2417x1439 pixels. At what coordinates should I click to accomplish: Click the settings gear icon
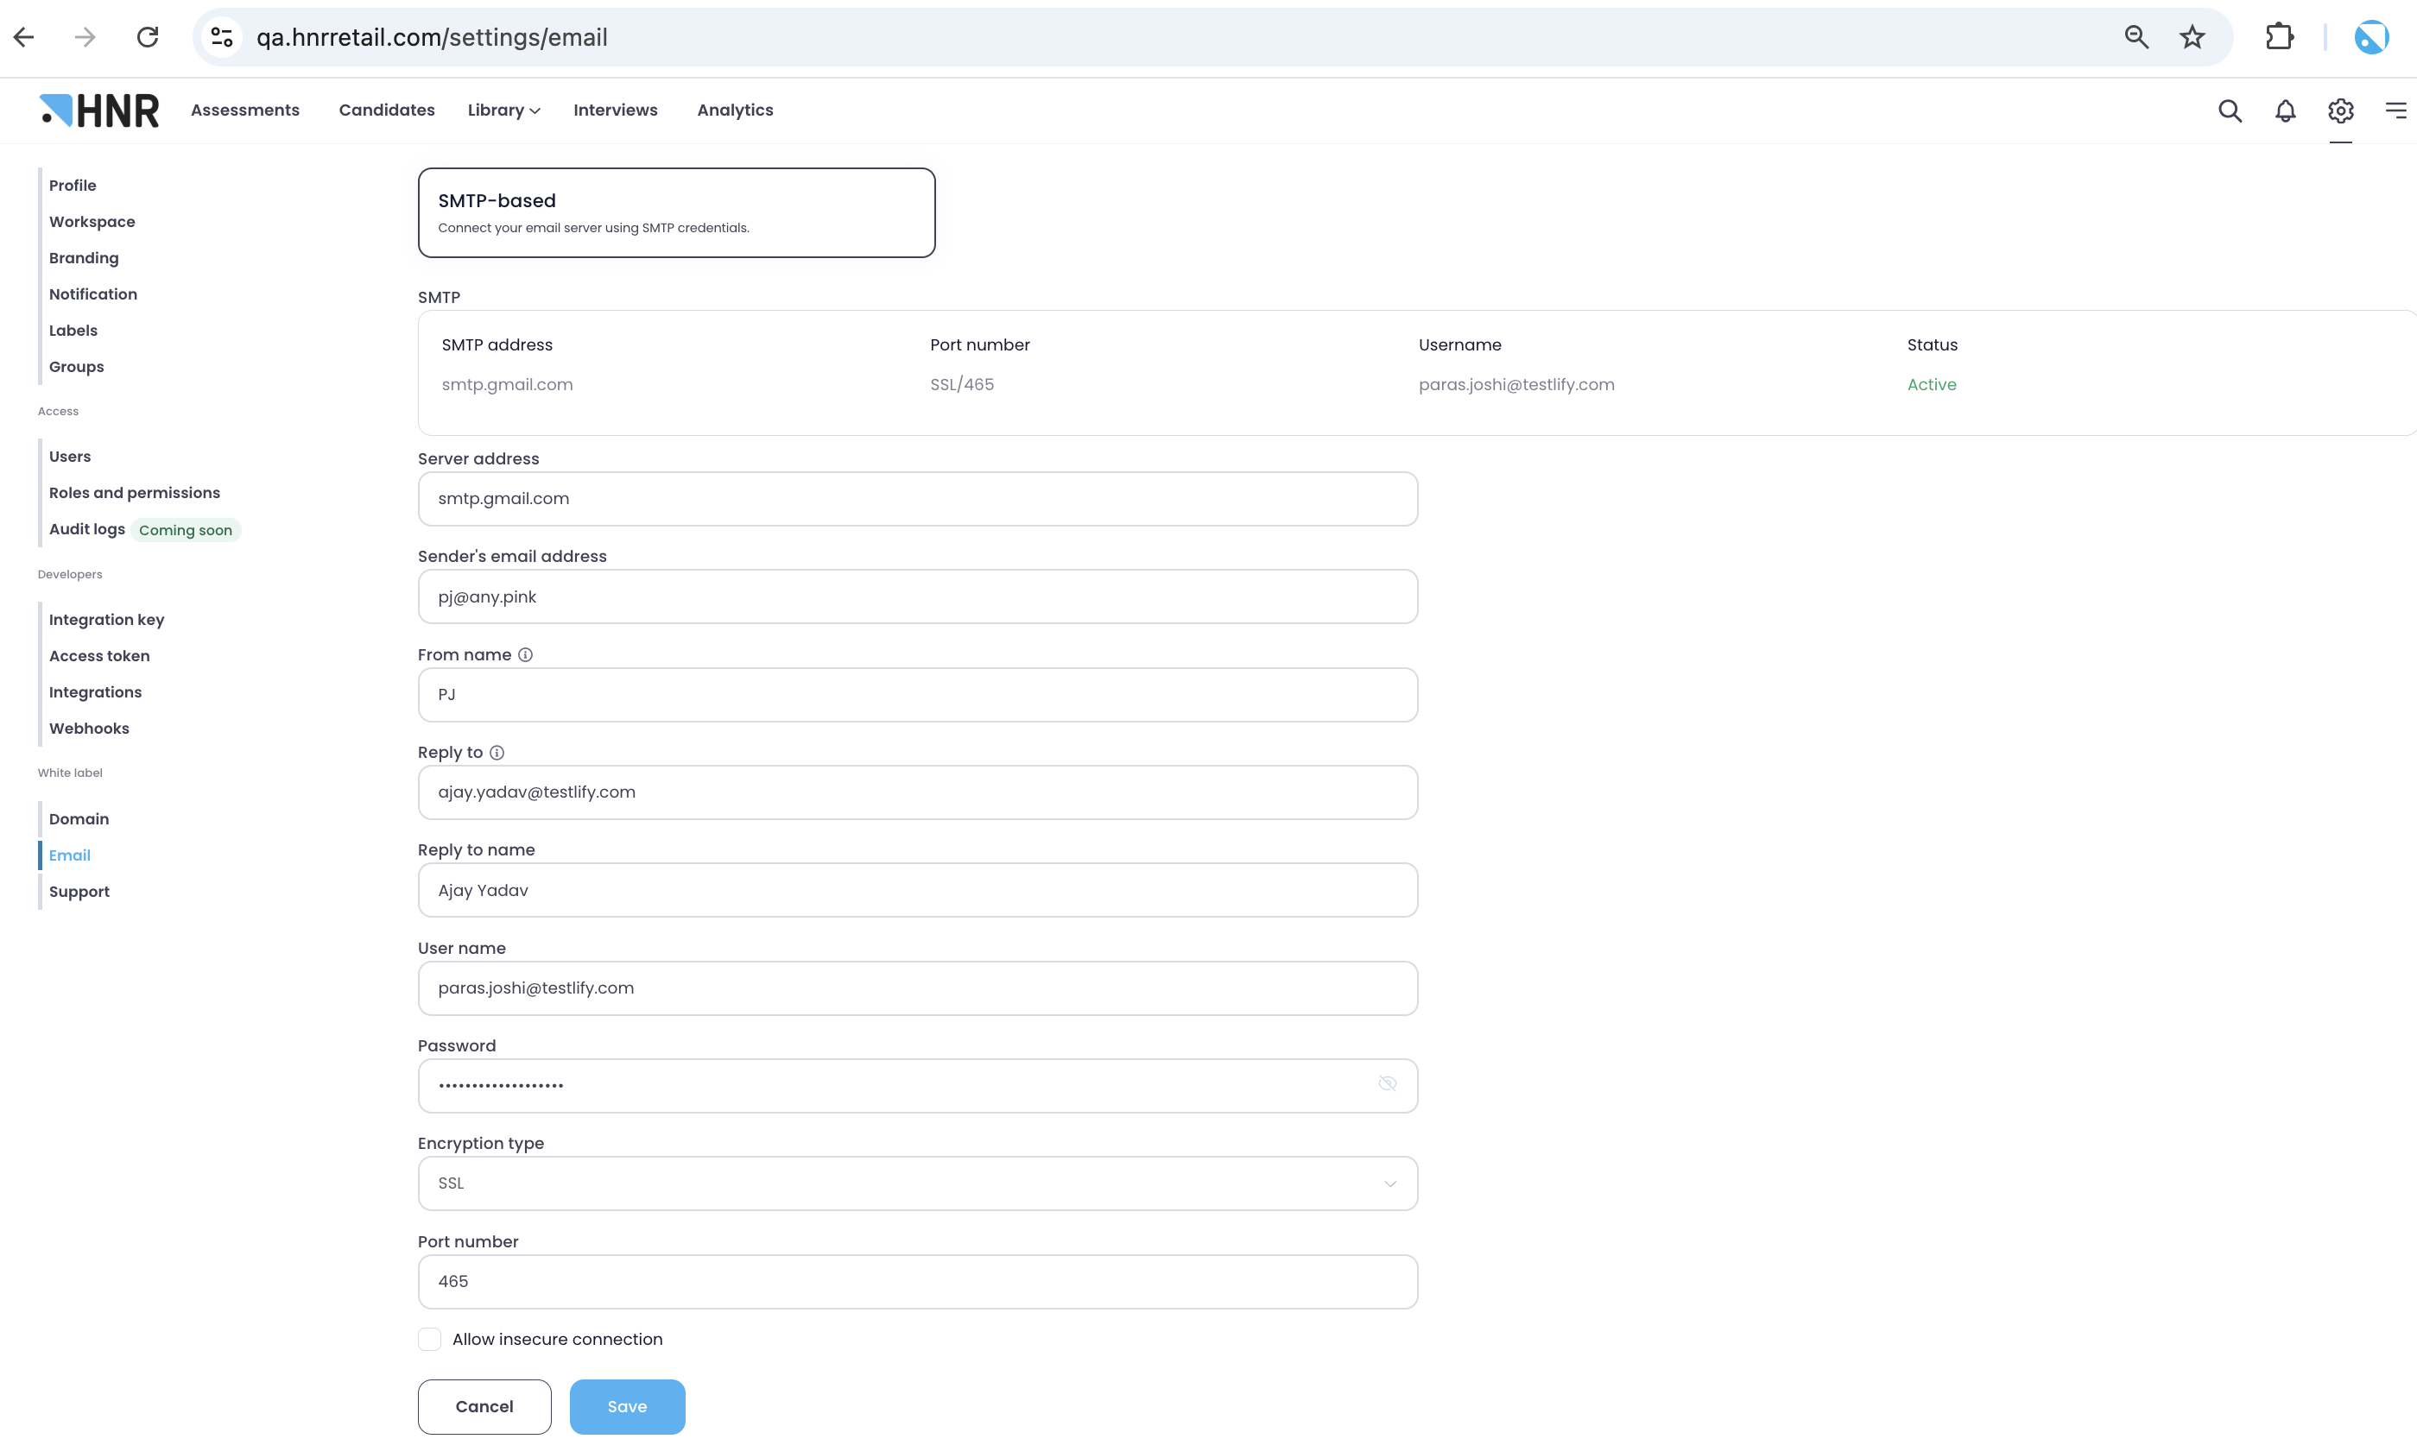coord(2340,110)
